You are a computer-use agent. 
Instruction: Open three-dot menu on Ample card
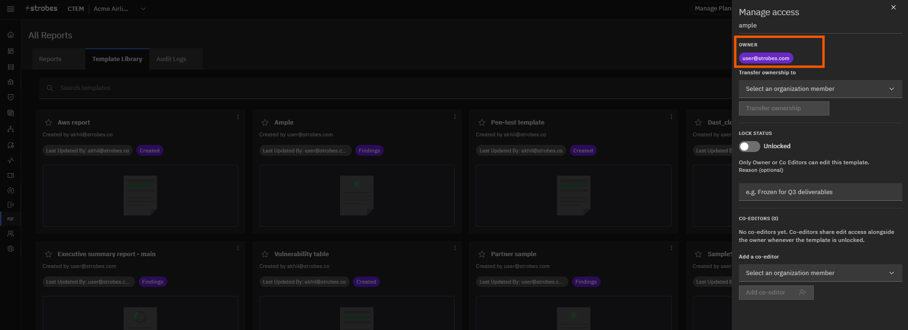point(455,116)
